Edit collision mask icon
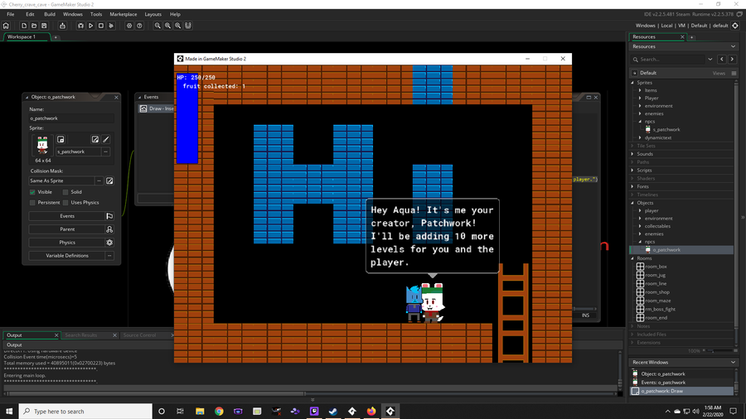 (x=109, y=181)
